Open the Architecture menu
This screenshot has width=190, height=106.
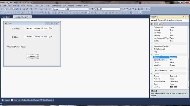56,6
